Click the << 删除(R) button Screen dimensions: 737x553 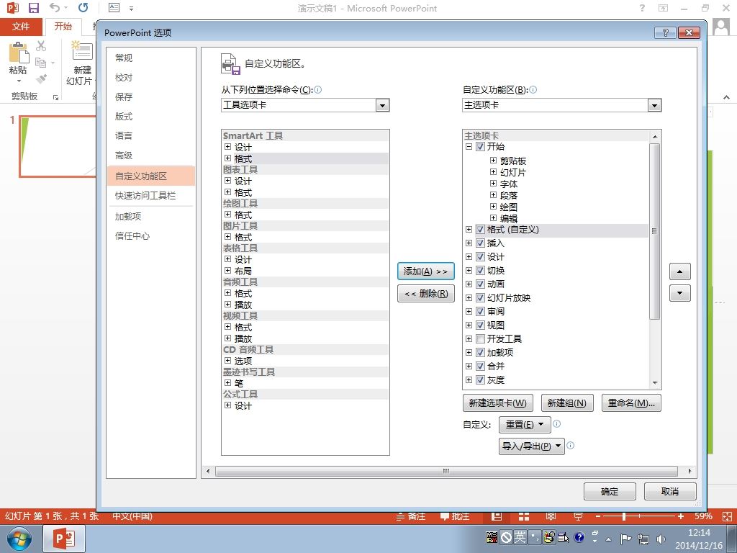pos(426,294)
